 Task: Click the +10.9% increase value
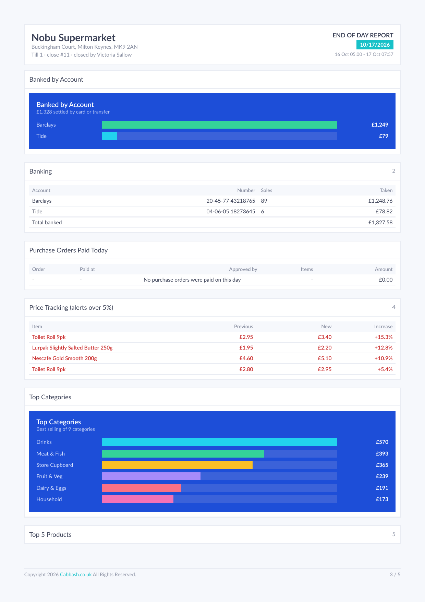[384, 358]
